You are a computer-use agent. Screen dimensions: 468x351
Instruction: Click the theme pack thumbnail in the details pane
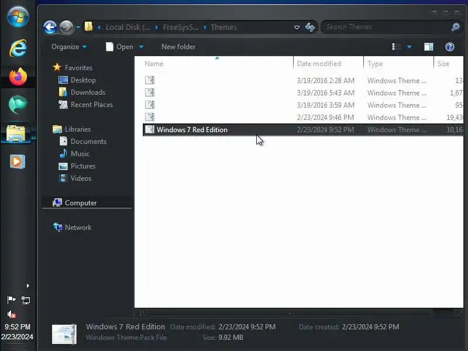tap(64, 333)
